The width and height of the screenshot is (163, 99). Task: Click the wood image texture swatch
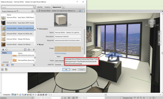coord(68,49)
